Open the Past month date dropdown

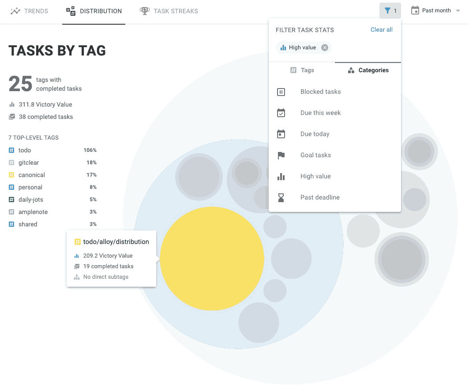coord(435,11)
